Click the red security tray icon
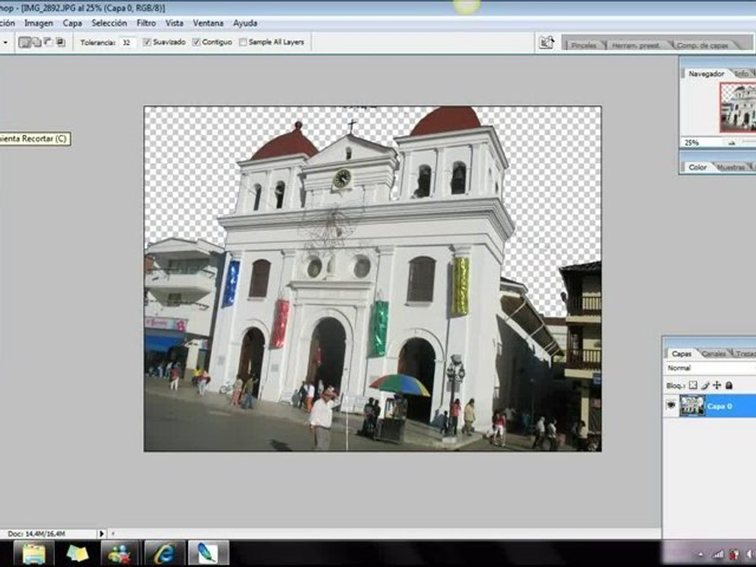756x567 pixels. [733, 554]
